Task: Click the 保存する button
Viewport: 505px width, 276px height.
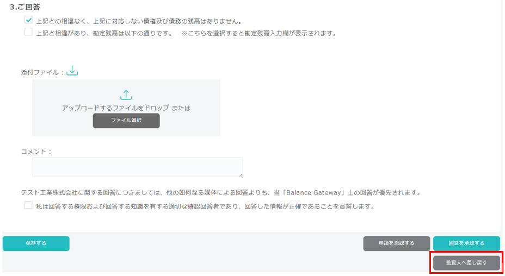Action: (36, 243)
